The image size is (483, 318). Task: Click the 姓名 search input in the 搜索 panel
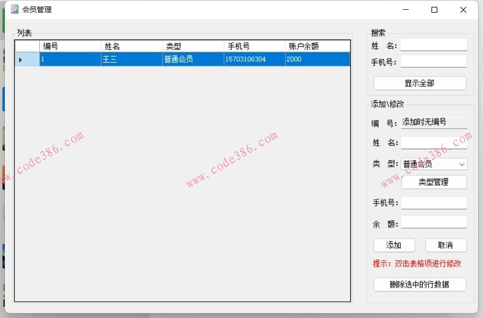coord(434,44)
